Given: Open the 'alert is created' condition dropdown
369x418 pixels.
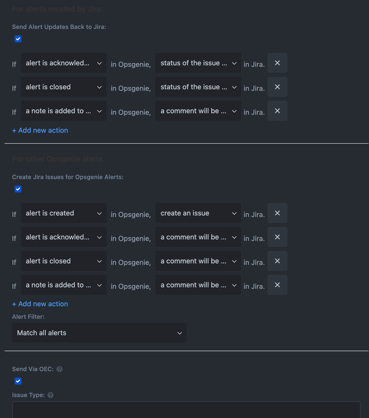Looking at the screenshot, I should tap(64, 213).
